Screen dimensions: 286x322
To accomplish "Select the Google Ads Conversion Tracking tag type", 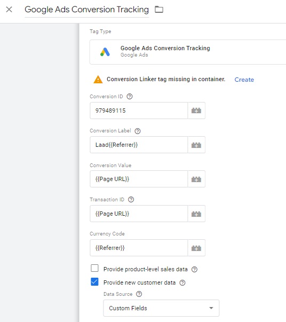I will (188, 52).
